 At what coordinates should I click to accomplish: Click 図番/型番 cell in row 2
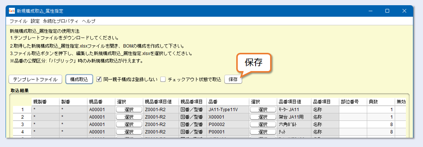pyautogui.click(x=193, y=117)
